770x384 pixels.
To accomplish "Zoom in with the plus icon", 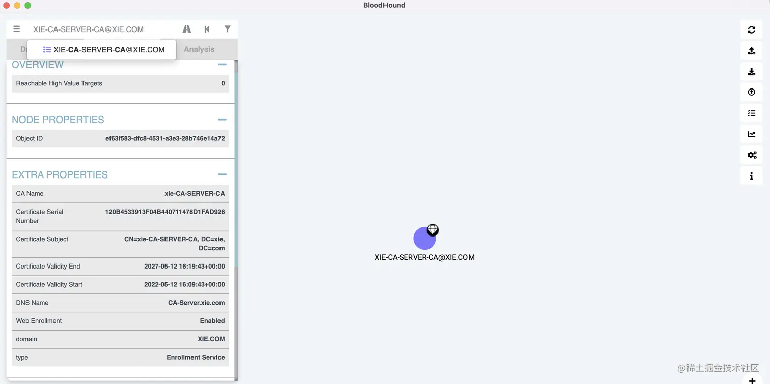I will click(x=752, y=380).
